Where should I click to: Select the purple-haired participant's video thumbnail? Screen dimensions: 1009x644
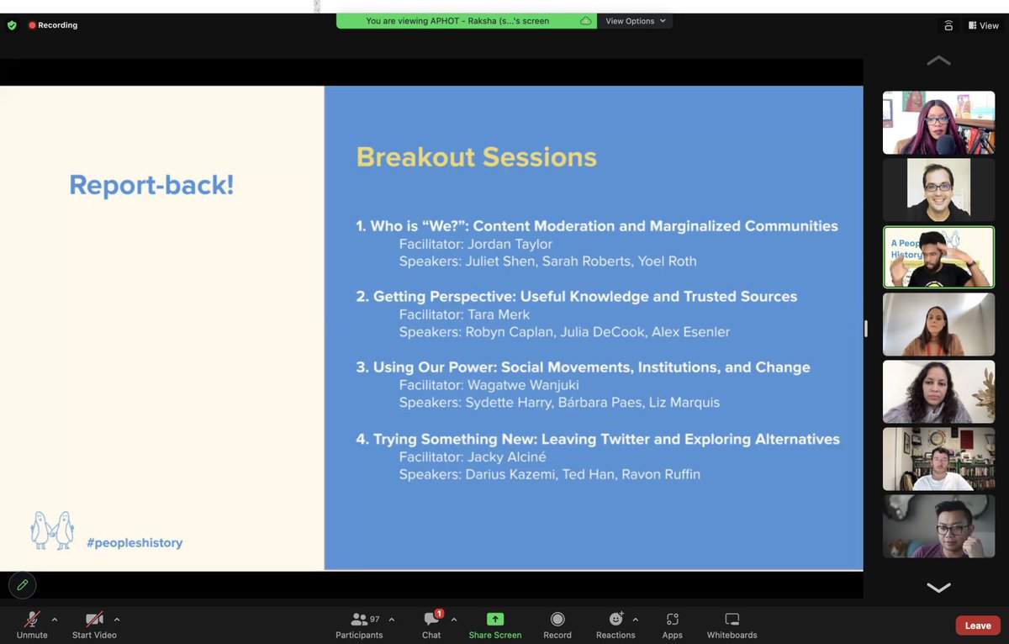pos(938,123)
